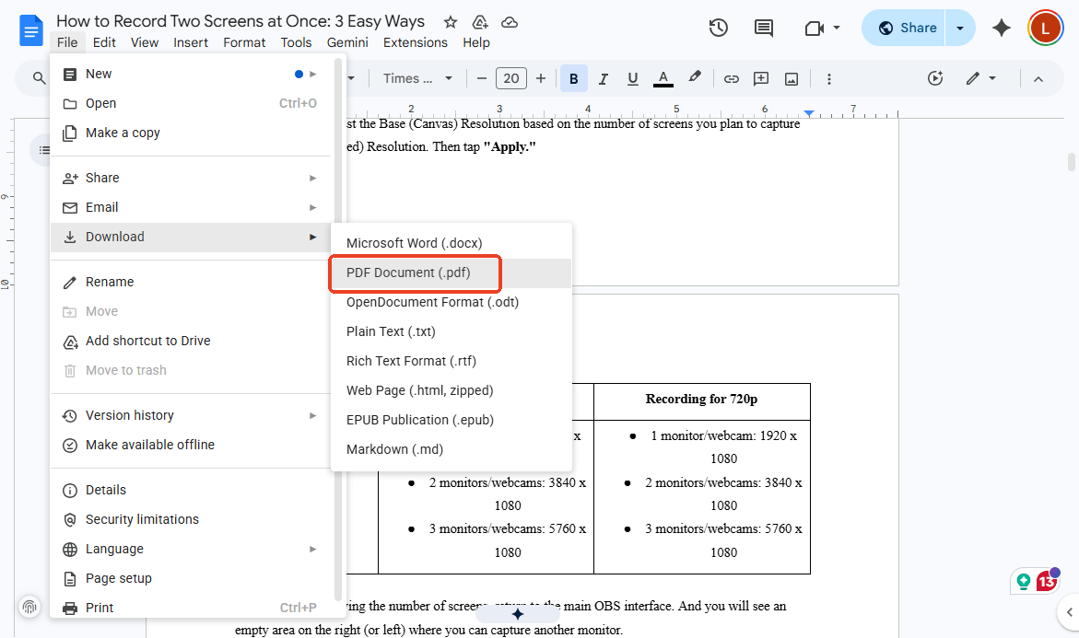This screenshot has height=638, width=1079.
Task: Open the Gemini sparkle feature
Action: pos(1002,28)
